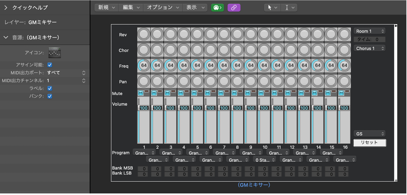Screen dimensions: 407x195
Task: Open the GS standard dropdown
Action: pyautogui.click(x=370, y=133)
